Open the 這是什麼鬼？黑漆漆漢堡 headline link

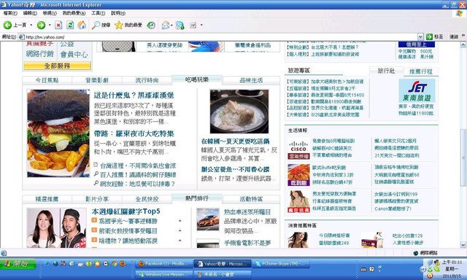134,96
